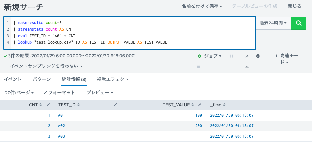
Task: Click makeresults command on line 1
Action: 31,23
